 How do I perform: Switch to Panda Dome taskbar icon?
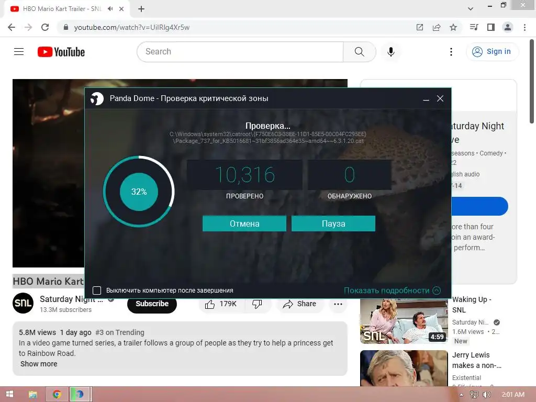point(80,394)
